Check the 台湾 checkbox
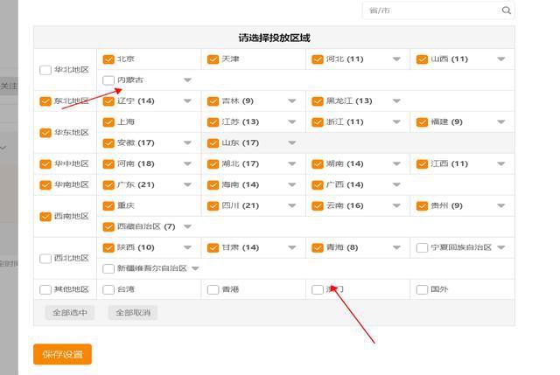Screen dimensions: 560x375 [108, 289]
